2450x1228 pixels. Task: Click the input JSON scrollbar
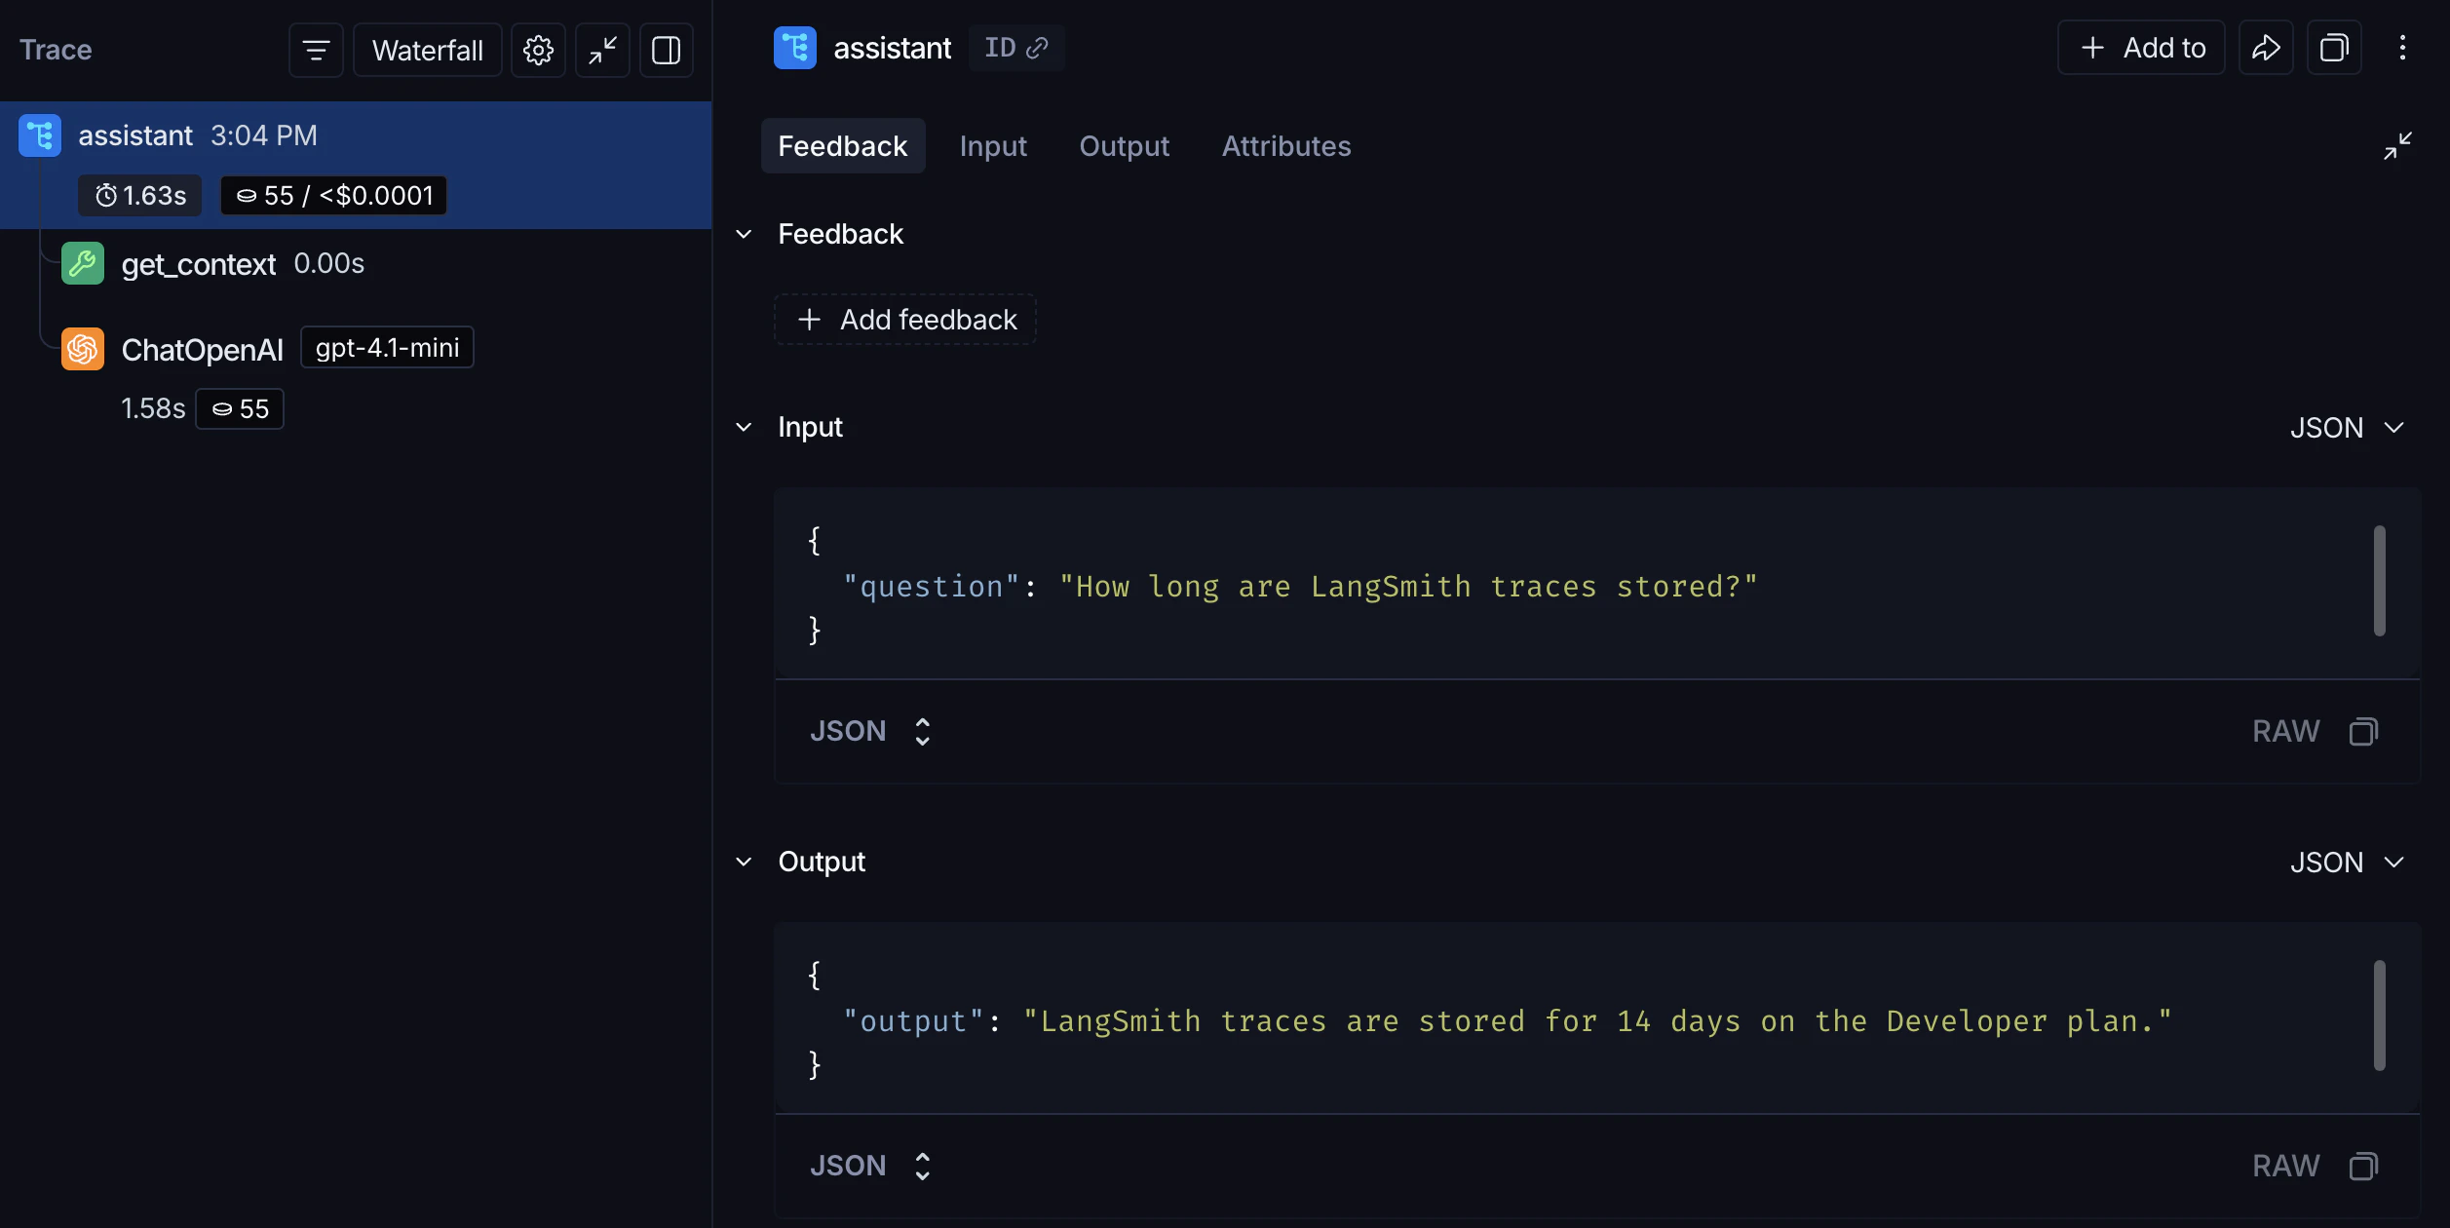click(2378, 580)
